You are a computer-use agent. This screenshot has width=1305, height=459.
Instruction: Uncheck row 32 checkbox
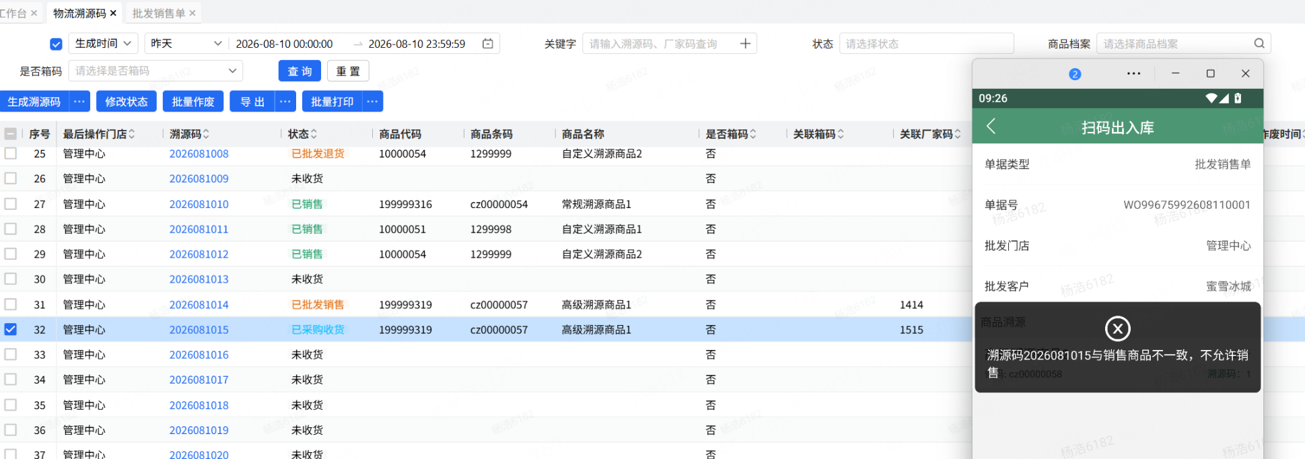11,329
